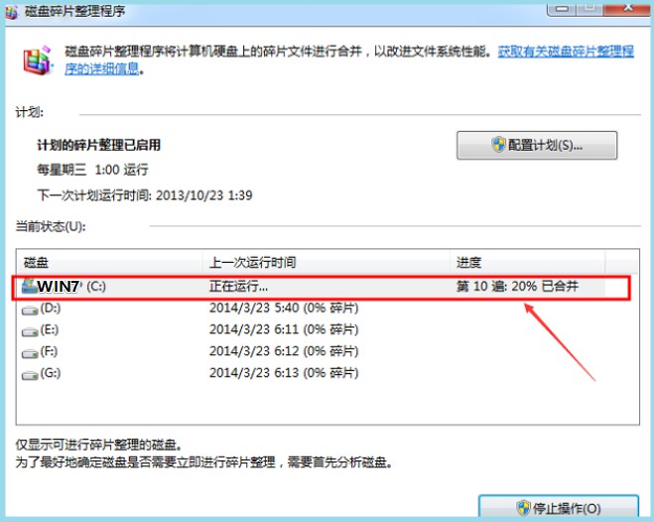Click the 每星期三 1:00 运行 schedule text
Image resolution: width=654 pixels, height=522 pixels.
[x=92, y=170]
